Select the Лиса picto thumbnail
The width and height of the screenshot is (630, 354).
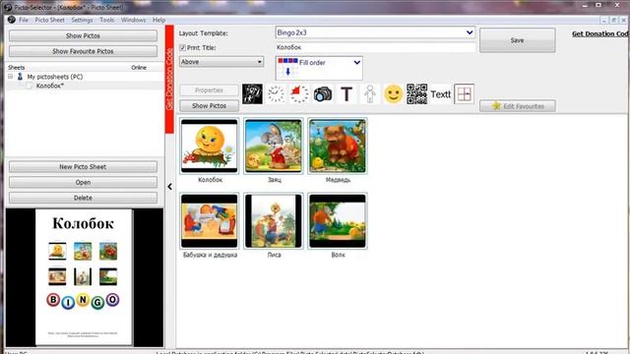(274, 220)
